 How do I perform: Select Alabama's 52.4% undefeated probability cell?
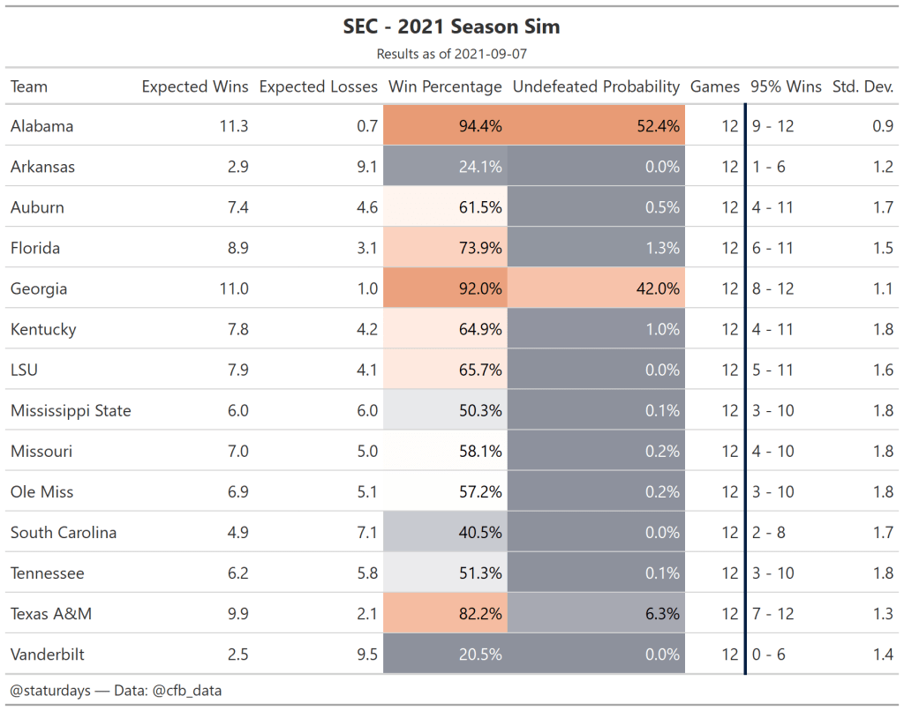pos(596,126)
